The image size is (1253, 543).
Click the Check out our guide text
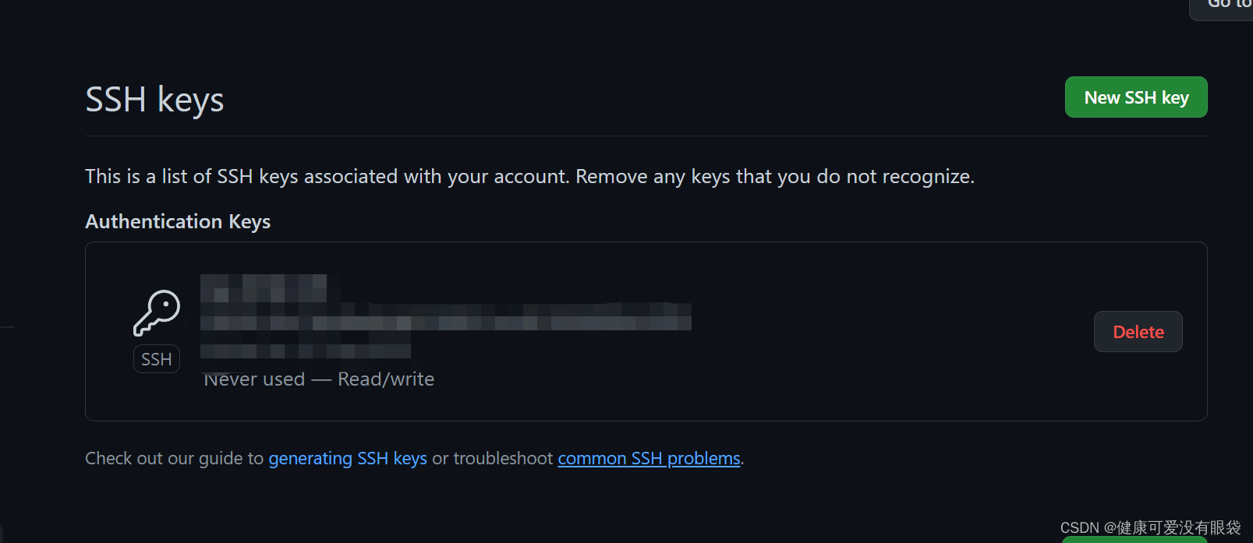(175, 458)
